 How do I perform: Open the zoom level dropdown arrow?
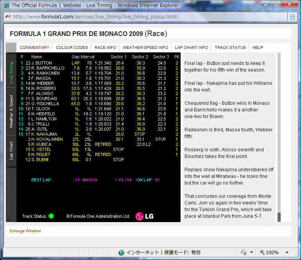point(287,253)
